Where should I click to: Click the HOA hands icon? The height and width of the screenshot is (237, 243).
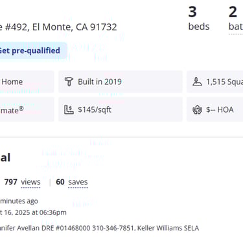click(197, 109)
